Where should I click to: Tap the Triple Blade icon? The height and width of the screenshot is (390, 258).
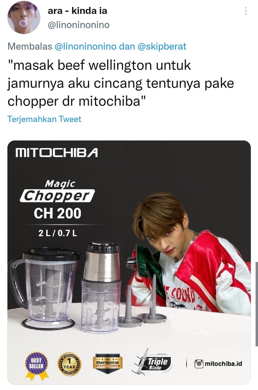(x=153, y=362)
